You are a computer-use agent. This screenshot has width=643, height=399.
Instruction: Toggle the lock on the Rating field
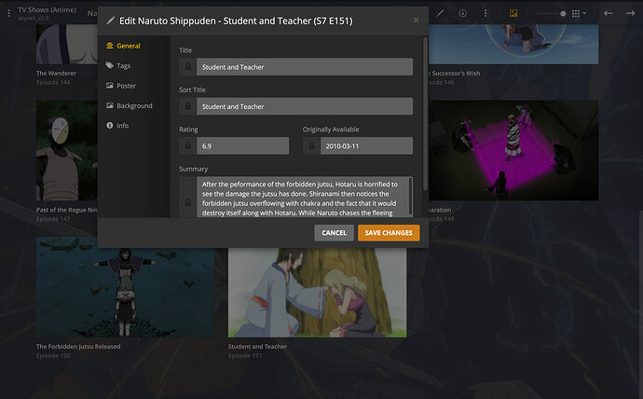pyautogui.click(x=188, y=145)
